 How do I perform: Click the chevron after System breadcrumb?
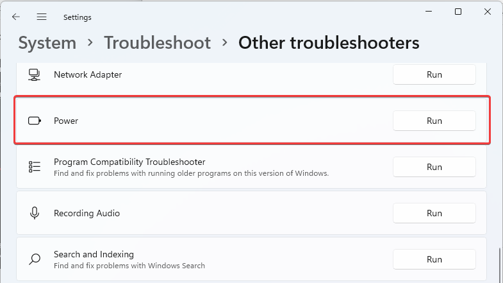point(90,42)
